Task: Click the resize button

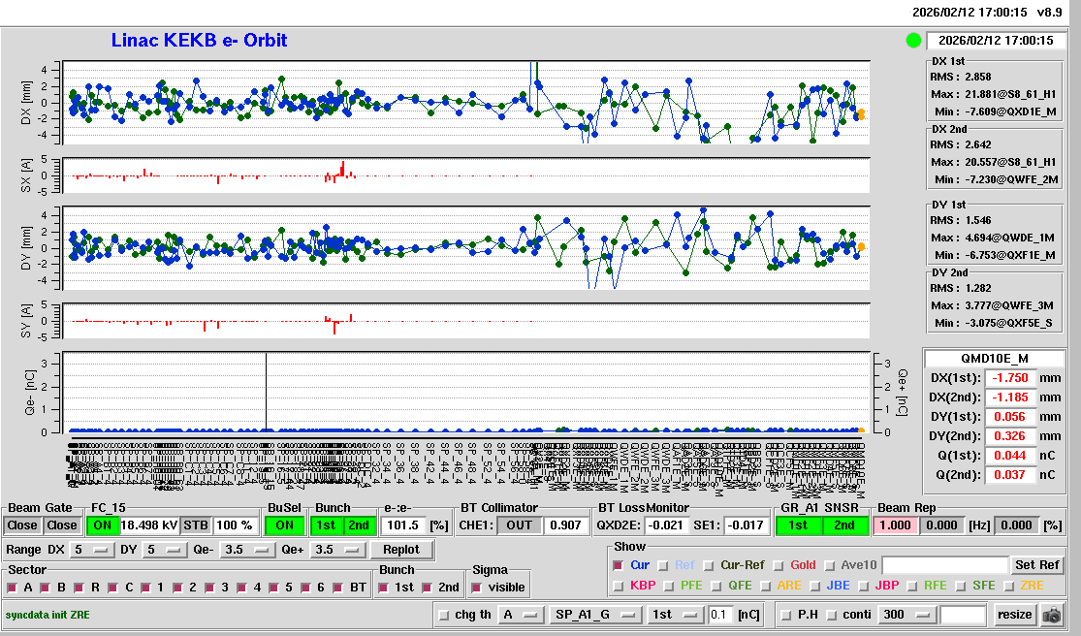Action: [x=1013, y=615]
